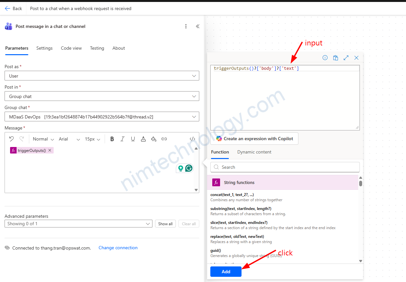Click the Undo icon in message editor
The image size is (406, 282).
[11, 139]
